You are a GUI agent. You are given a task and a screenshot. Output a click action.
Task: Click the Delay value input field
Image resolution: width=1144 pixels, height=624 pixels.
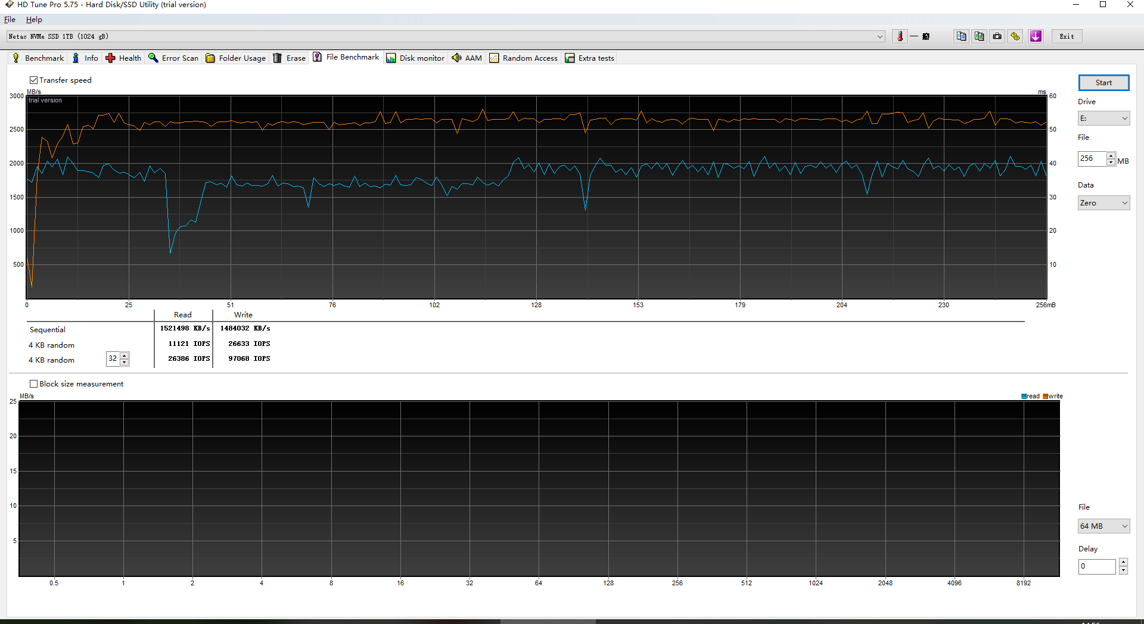pyautogui.click(x=1096, y=566)
